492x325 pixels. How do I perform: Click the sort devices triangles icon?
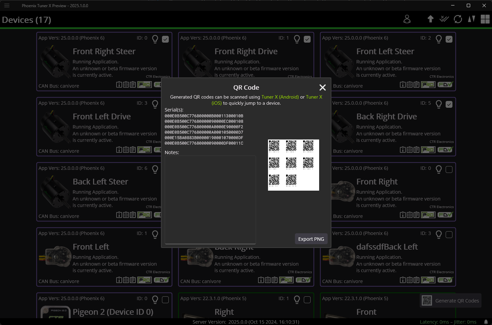pyautogui.click(x=472, y=19)
